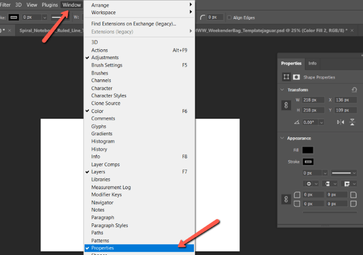The image size is (363, 255).
Task: Uncheck Properties in the Window menu
Action: click(x=103, y=248)
